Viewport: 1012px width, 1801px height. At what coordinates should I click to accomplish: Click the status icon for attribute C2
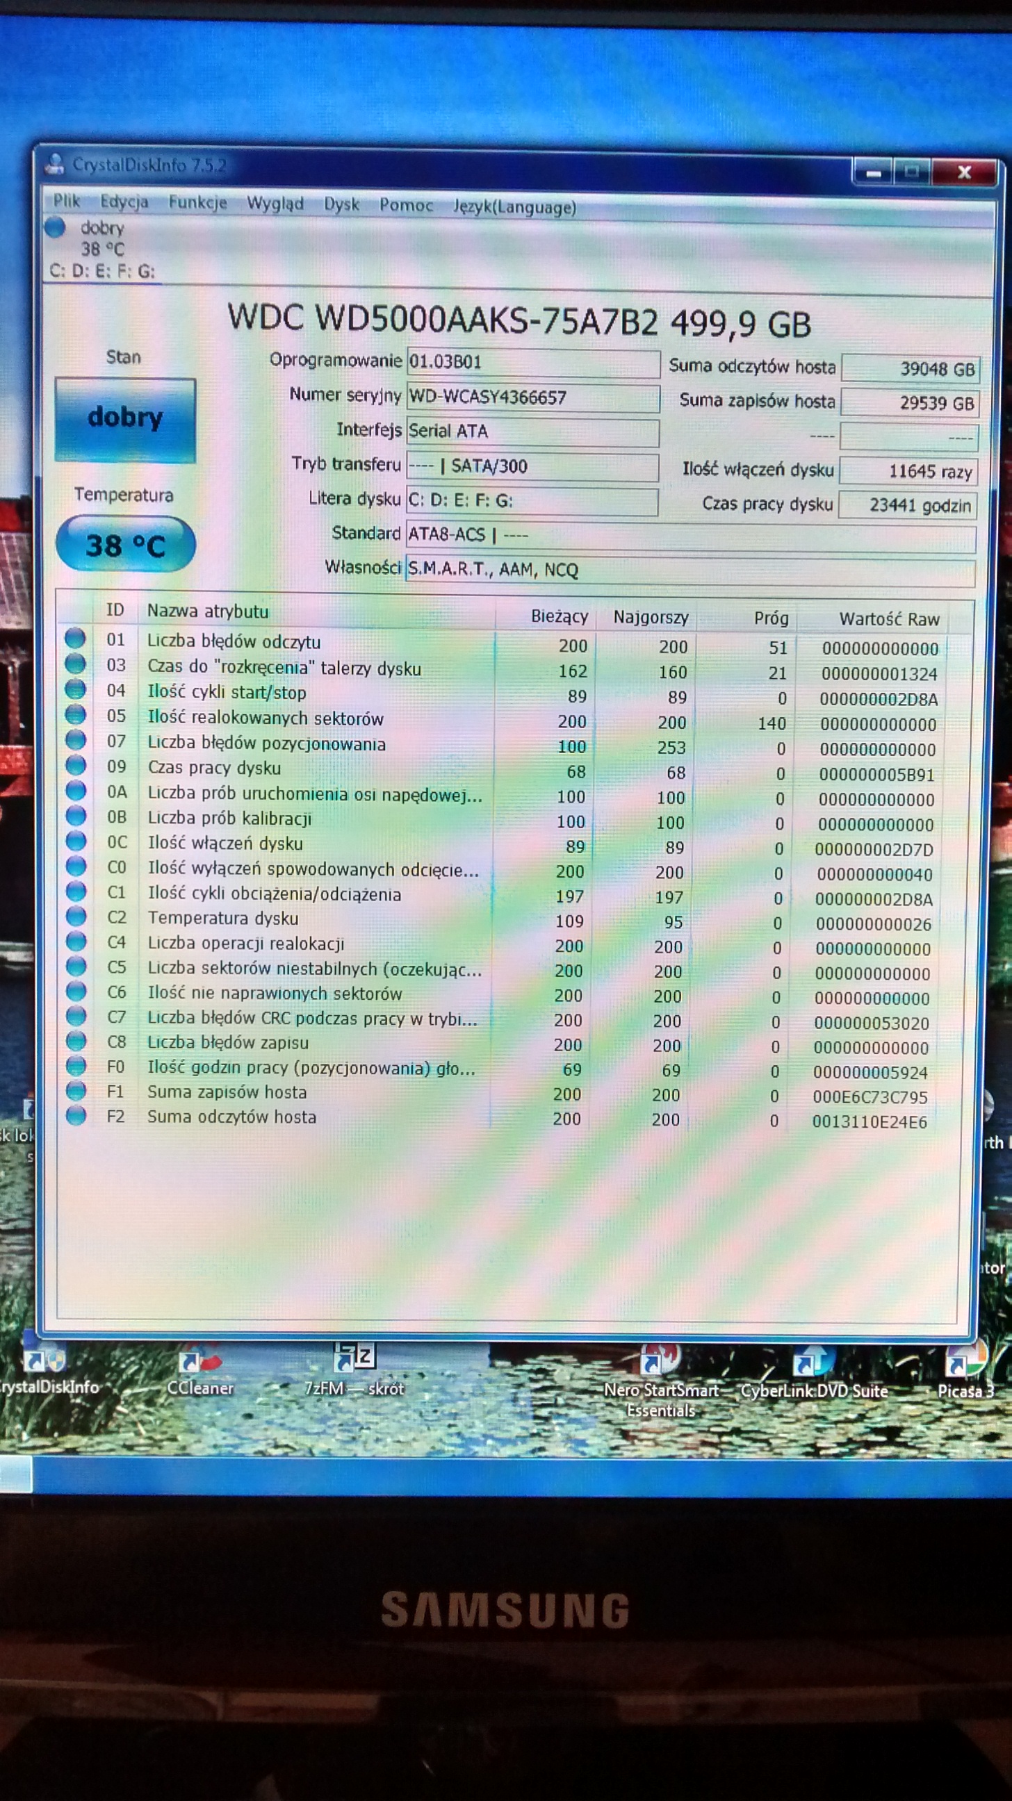click(76, 916)
